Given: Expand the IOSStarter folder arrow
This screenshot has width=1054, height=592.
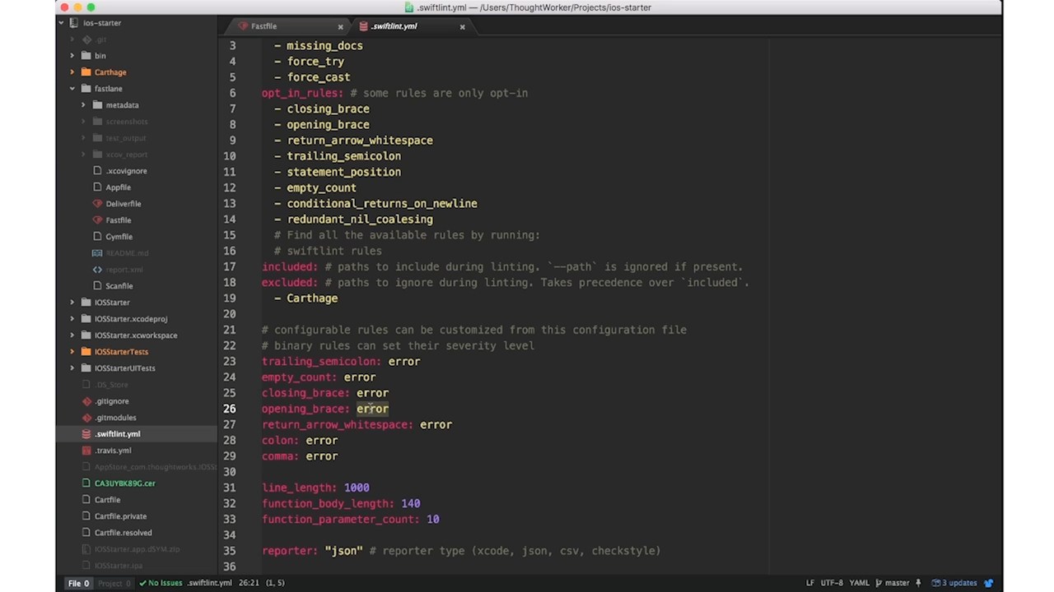Looking at the screenshot, I should 72,303.
